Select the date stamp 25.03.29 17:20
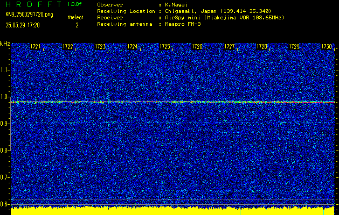The image size is (339, 215). click(23, 25)
